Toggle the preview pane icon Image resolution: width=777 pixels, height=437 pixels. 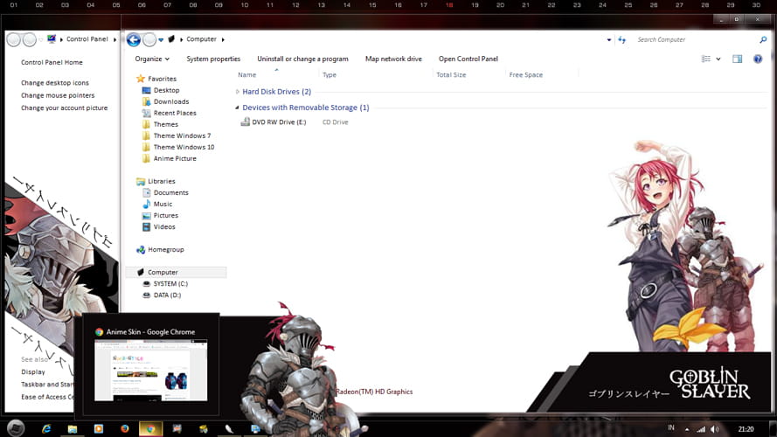[737, 59]
